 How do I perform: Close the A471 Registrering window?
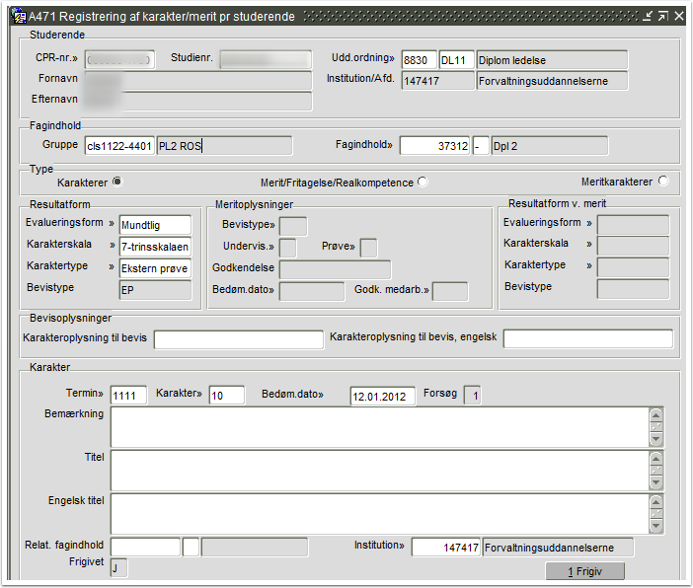[x=679, y=17]
